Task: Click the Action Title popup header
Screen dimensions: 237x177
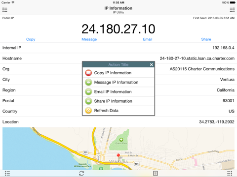Action: pos(118,64)
